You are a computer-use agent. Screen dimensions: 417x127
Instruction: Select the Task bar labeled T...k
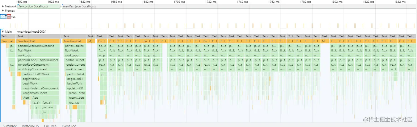[291, 36]
